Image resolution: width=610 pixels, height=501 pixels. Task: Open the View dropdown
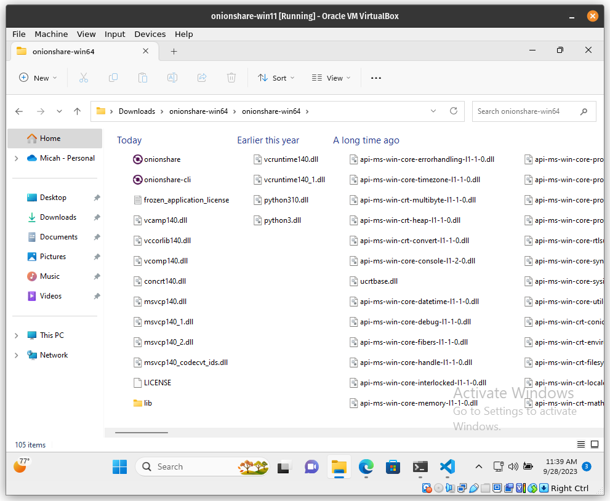tap(331, 78)
